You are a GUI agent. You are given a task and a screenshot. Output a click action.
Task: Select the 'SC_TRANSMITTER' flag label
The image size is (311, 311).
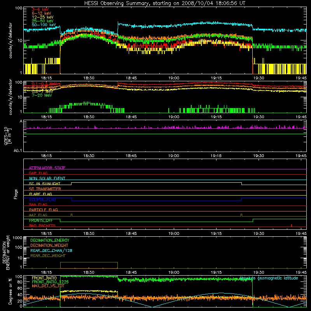click(45, 189)
